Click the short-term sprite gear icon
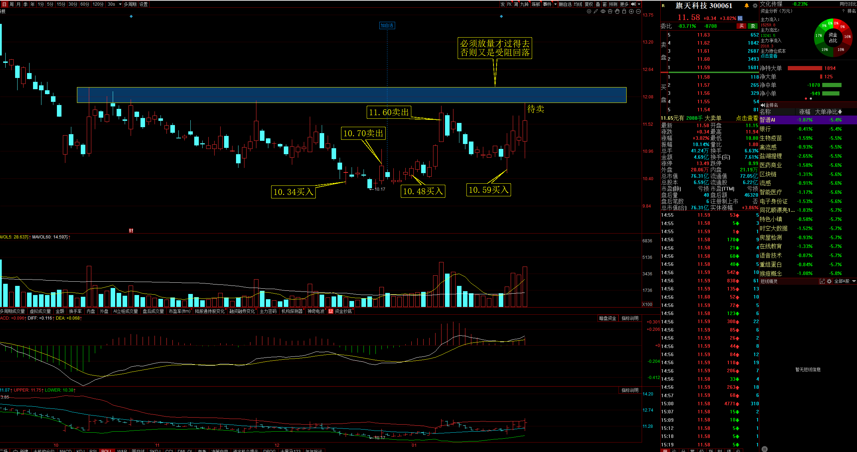The width and height of the screenshot is (857, 452). (x=829, y=281)
